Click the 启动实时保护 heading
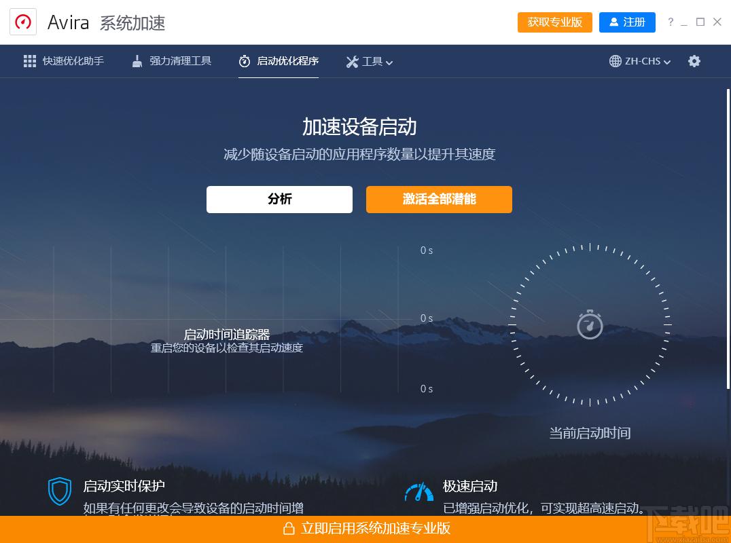 tap(124, 486)
